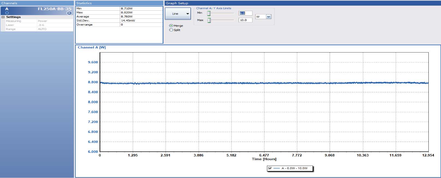Collapse channel A panel using chevron icon
441x178 pixels.
click(69, 13)
